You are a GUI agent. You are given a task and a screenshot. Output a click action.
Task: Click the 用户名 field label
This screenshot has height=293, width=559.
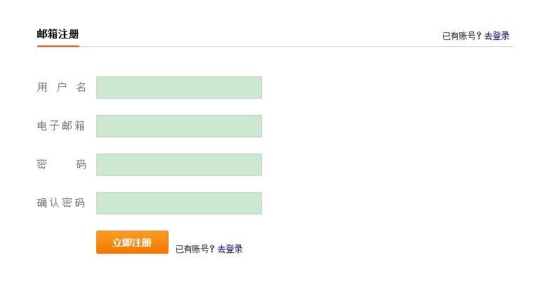pos(61,88)
